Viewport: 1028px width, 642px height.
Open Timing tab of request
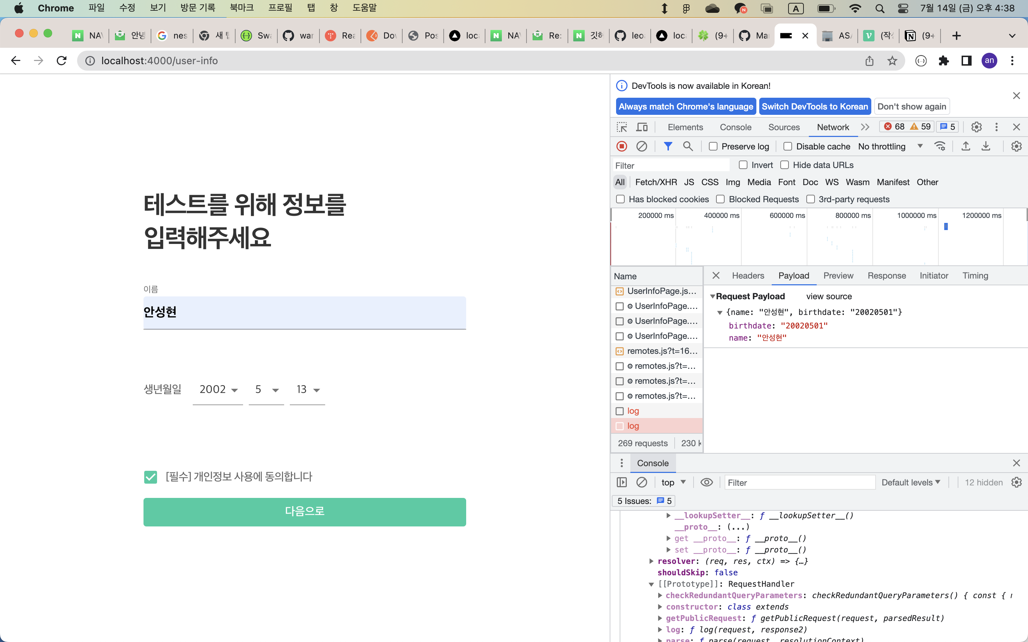click(975, 276)
